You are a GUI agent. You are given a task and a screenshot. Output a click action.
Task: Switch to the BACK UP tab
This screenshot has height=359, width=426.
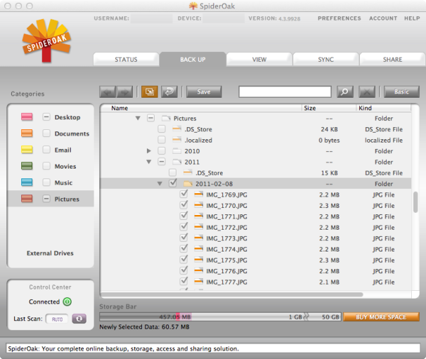(193, 60)
